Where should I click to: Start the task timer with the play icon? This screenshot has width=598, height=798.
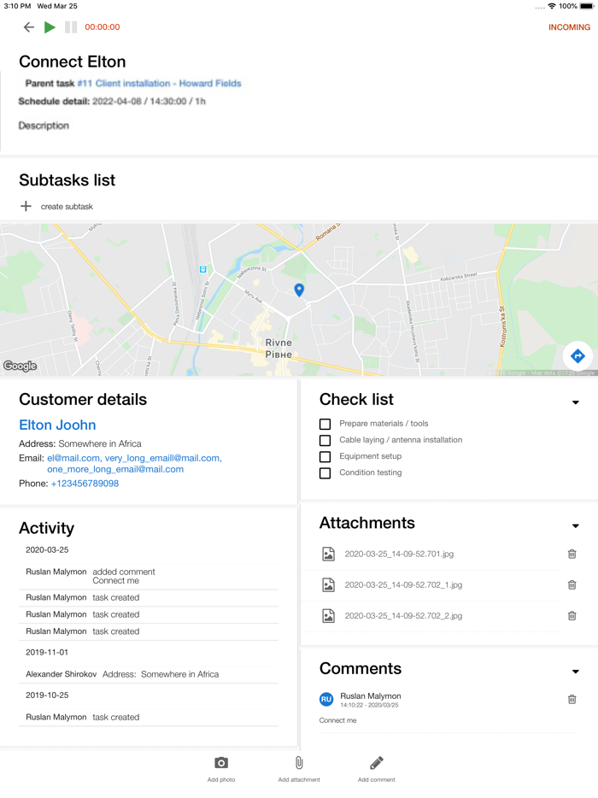point(49,26)
